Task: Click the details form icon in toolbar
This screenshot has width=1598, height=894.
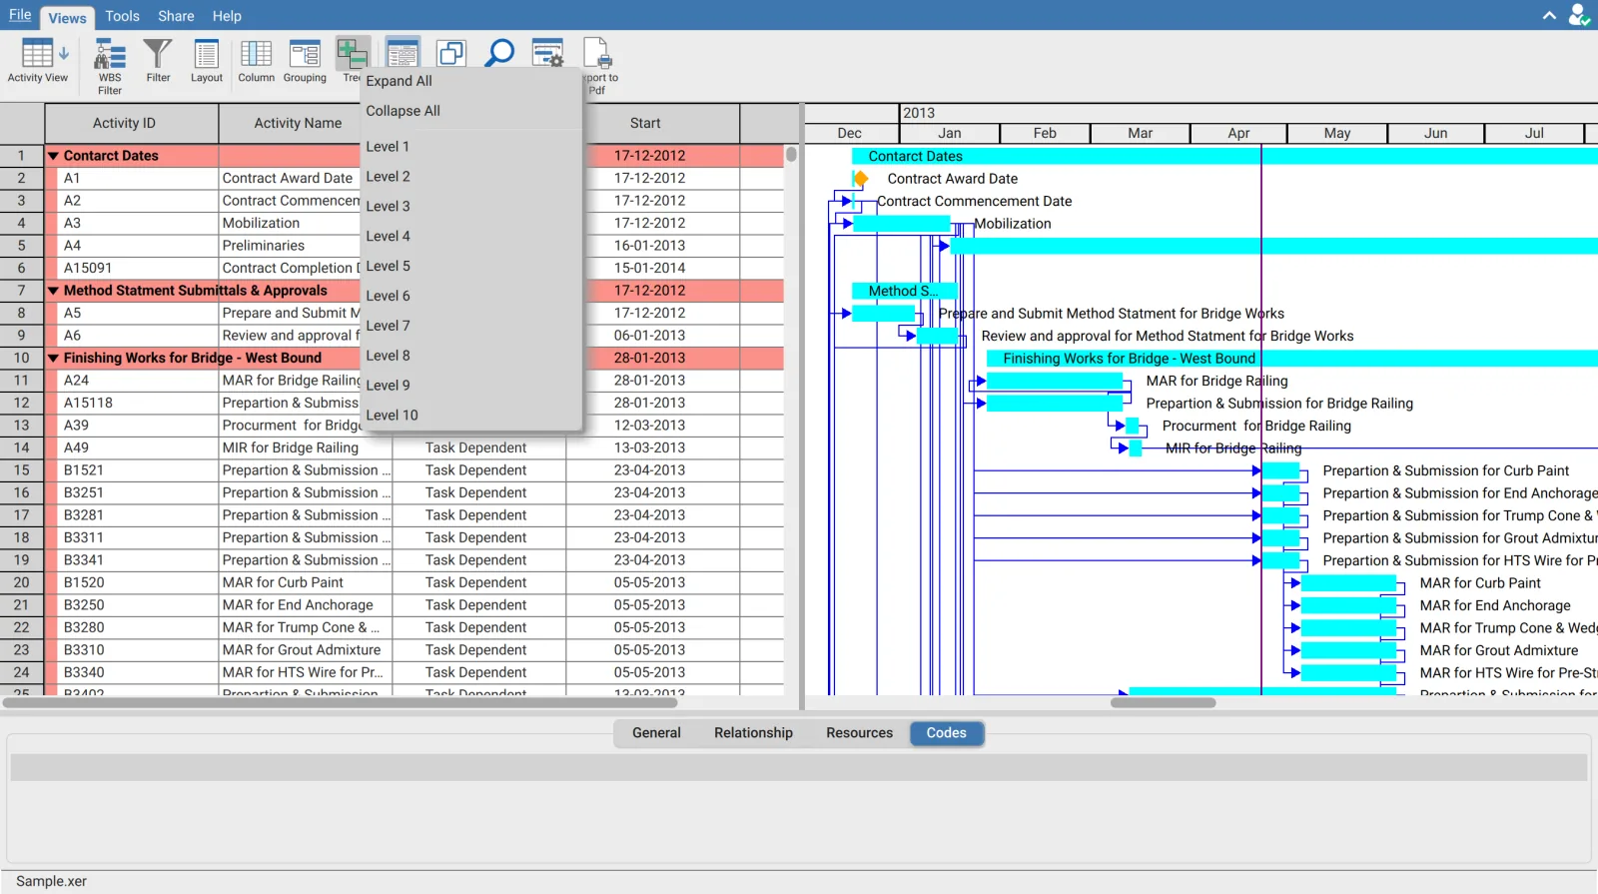Action: pos(401,53)
